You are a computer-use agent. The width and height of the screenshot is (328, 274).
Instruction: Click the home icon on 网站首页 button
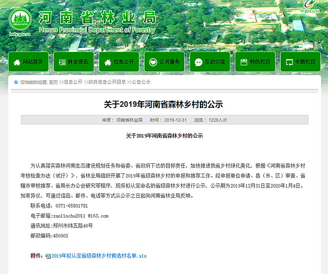coord(17,62)
